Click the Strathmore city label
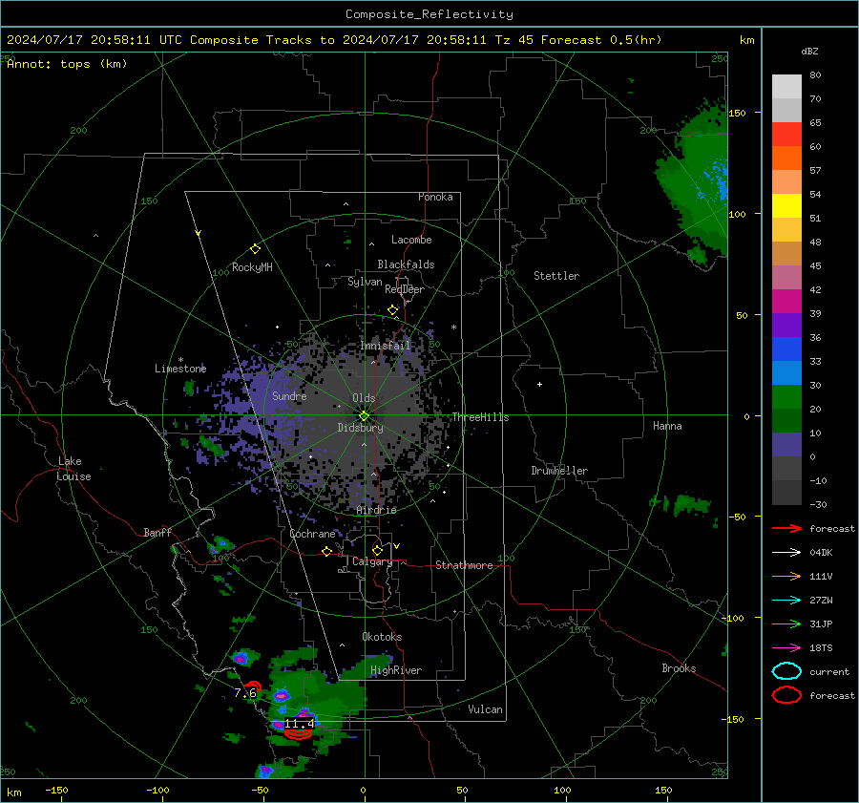Screen dimensions: 859x803 click(464, 565)
